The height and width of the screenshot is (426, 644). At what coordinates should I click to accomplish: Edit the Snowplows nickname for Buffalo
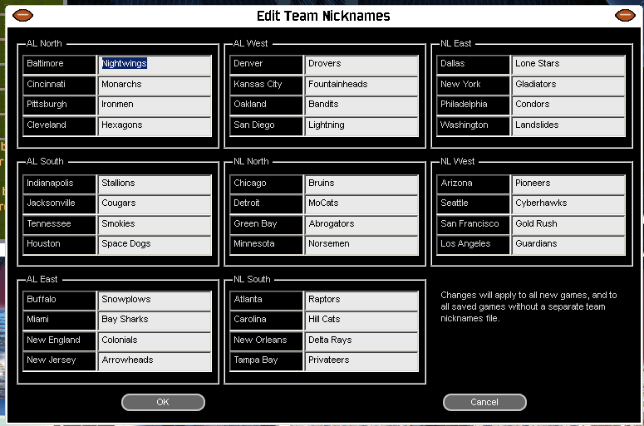(x=155, y=300)
